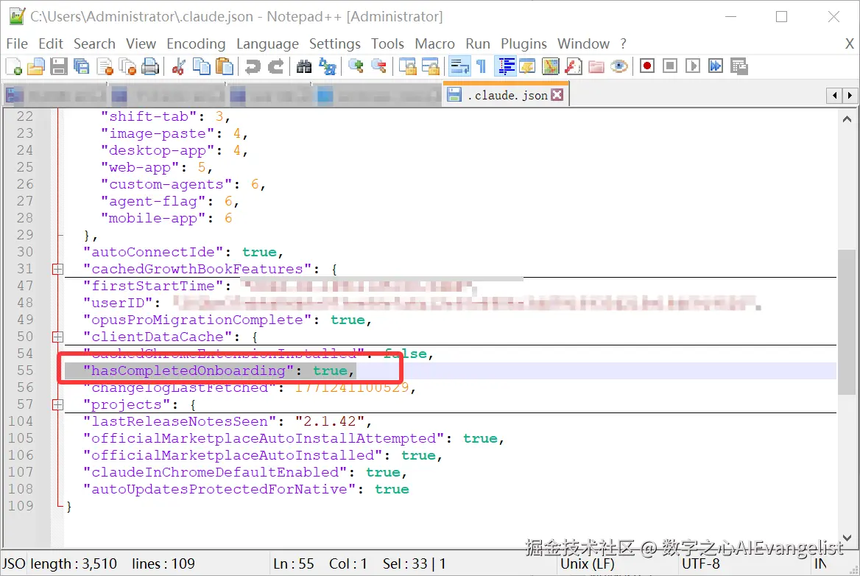The height and width of the screenshot is (576, 860).
Task: Click line number 109 in the margin
Action: pyautogui.click(x=21, y=506)
